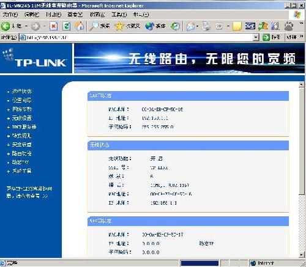Click the green Messenger figures icon
The height and width of the screenshot is (267, 306).
pyautogui.click(x=263, y=26)
